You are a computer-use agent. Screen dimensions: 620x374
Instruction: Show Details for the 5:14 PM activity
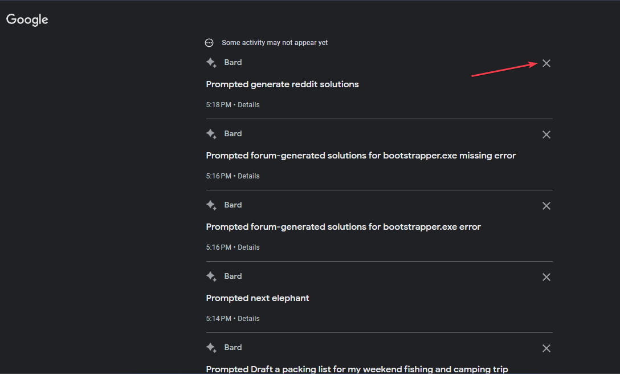pyautogui.click(x=248, y=319)
